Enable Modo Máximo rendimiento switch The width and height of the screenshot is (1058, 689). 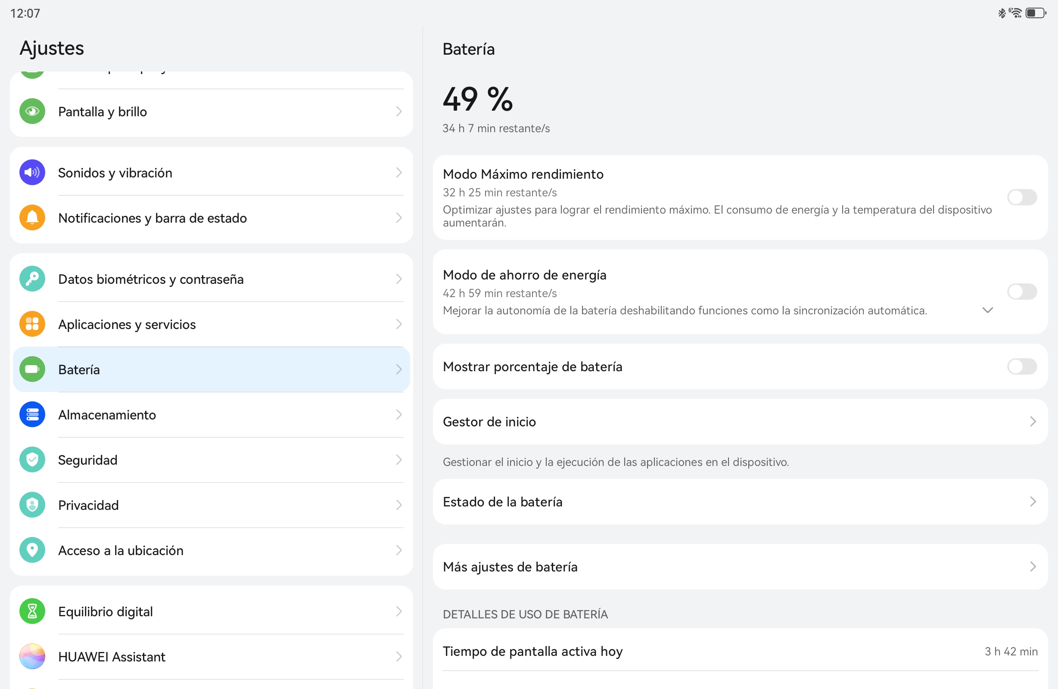point(1021,197)
